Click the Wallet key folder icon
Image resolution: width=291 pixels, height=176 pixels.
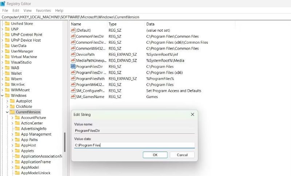point(7,73)
